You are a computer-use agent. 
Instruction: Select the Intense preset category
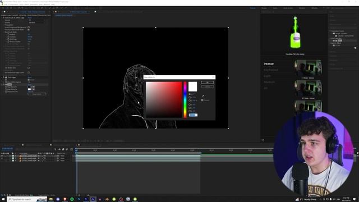pos(269,64)
